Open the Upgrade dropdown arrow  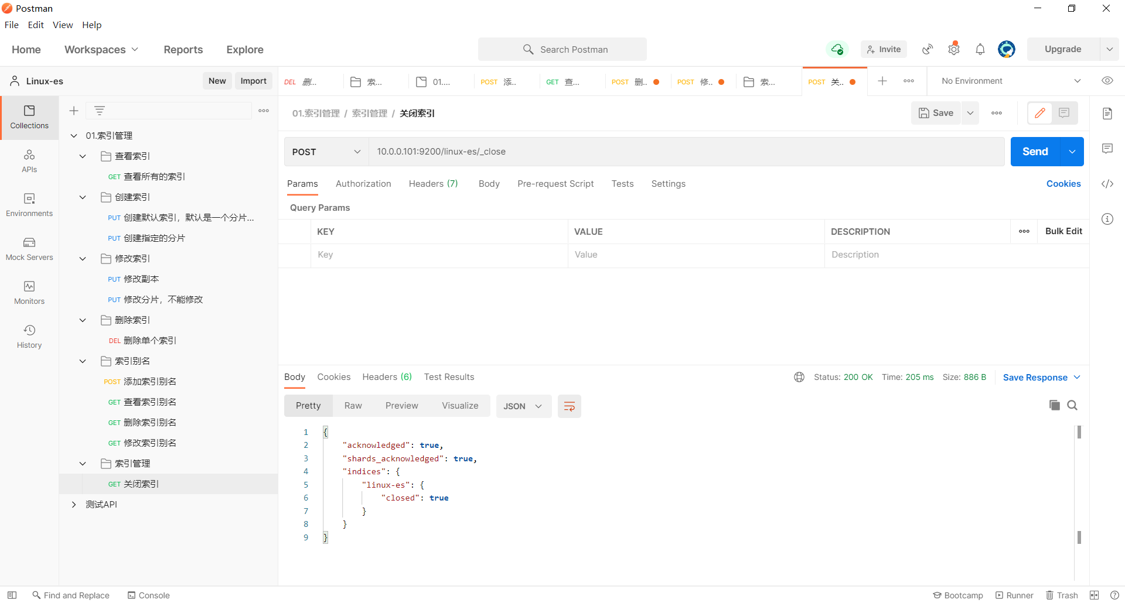(x=1110, y=49)
